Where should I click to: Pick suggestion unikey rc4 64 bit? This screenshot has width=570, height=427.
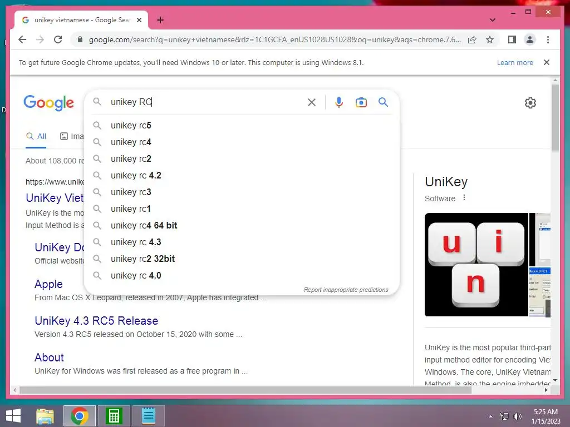tap(242, 226)
